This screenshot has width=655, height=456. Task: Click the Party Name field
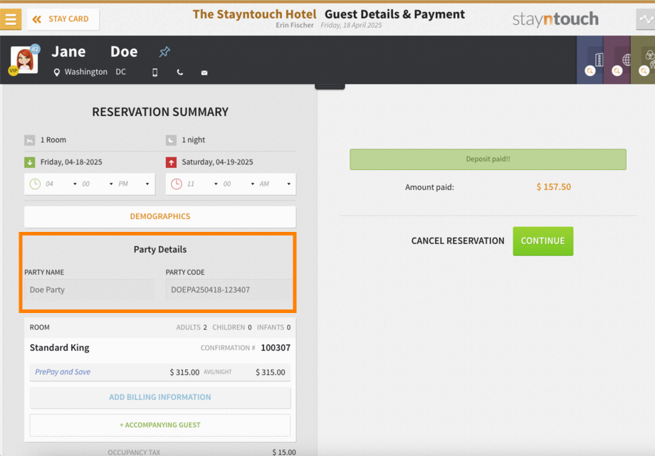click(x=90, y=290)
